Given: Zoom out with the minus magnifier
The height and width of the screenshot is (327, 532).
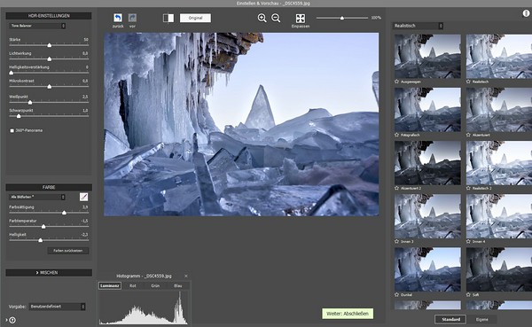Looking at the screenshot, I should 276,18.
